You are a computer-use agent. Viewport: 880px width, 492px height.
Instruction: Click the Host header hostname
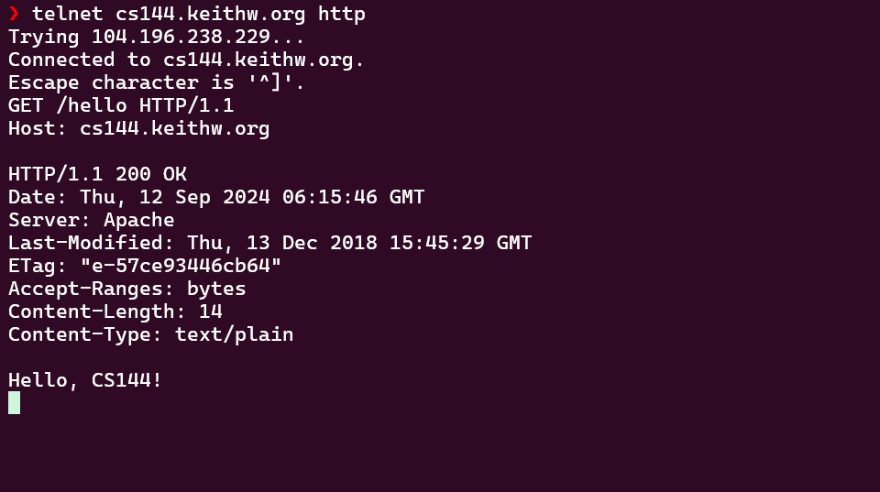click(x=174, y=128)
